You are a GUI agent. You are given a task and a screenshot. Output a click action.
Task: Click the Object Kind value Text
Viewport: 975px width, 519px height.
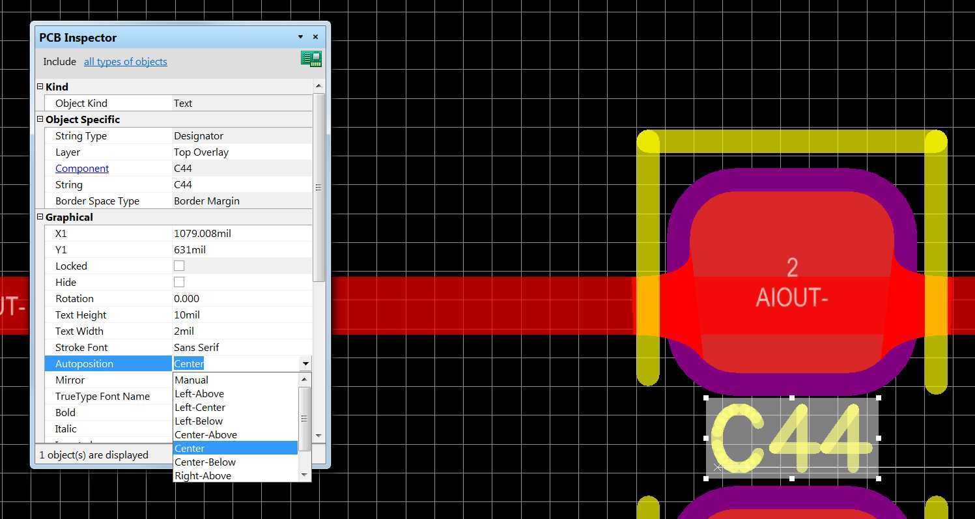click(x=183, y=103)
